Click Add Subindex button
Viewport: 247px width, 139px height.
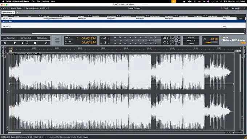coord(42,38)
